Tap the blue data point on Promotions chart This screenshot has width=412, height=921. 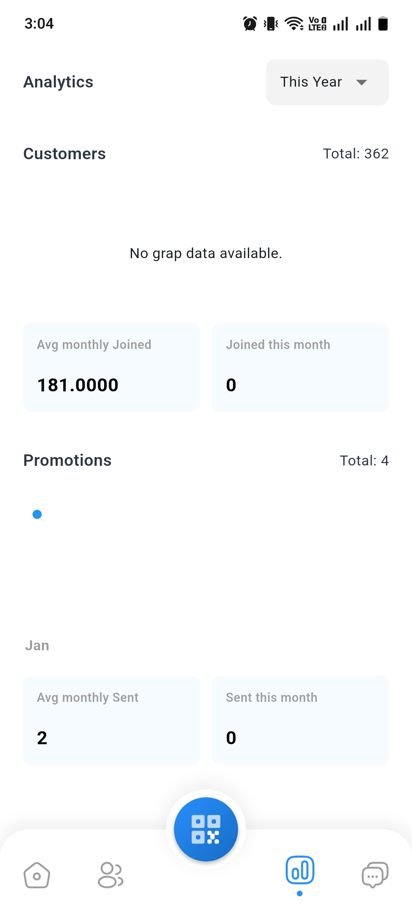click(37, 514)
